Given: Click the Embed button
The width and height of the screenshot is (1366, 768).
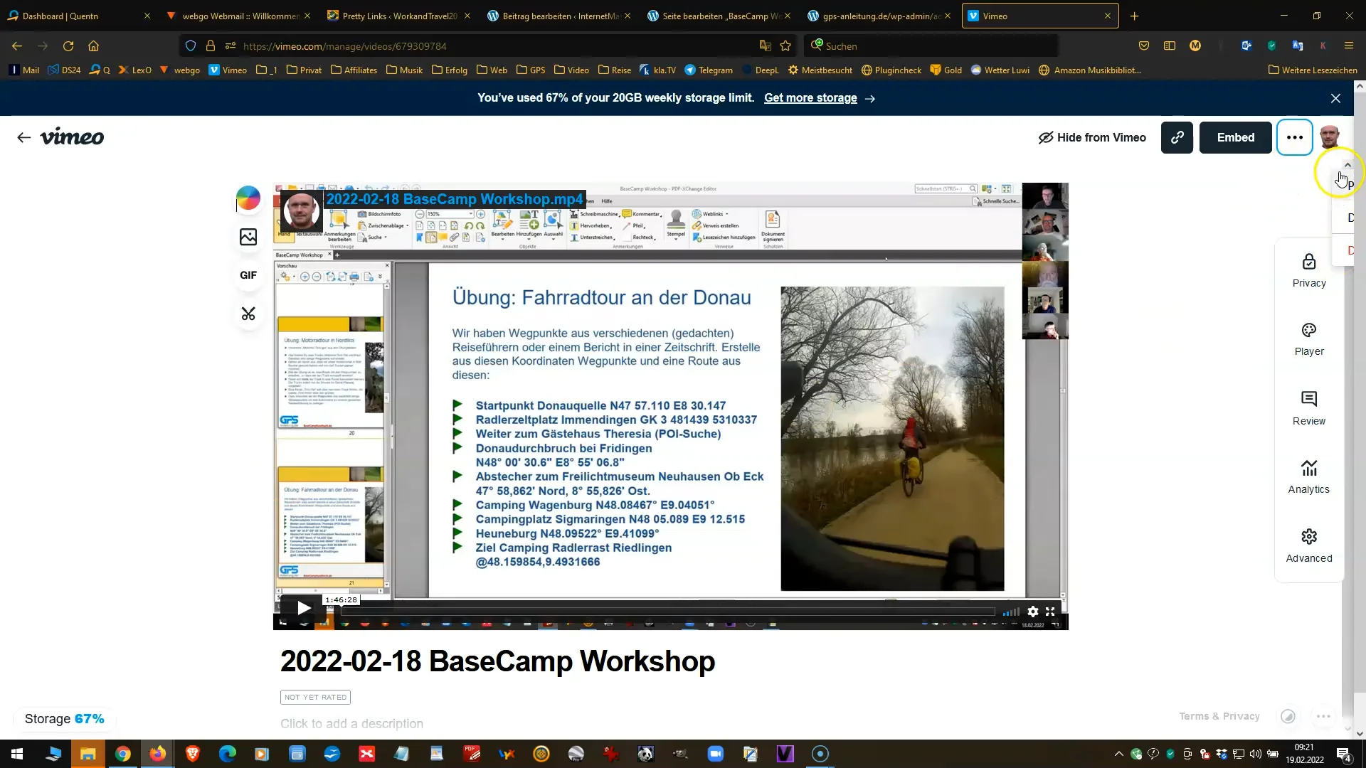Looking at the screenshot, I should pos(1235,137).
